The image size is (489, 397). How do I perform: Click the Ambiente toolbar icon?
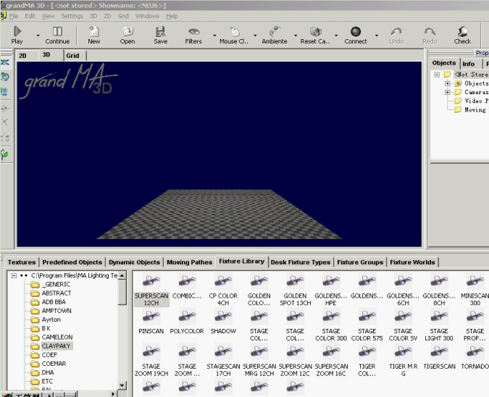[275, 35]
